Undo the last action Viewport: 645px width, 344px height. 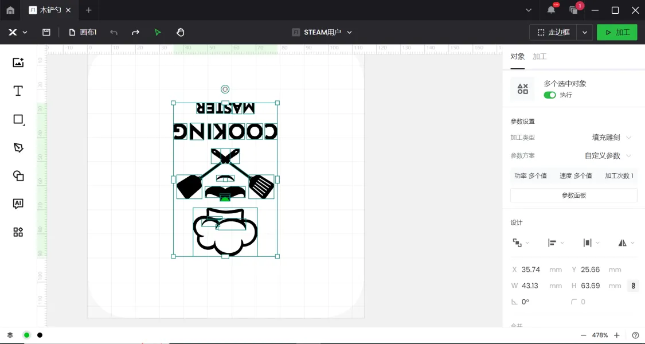point(114,32)
